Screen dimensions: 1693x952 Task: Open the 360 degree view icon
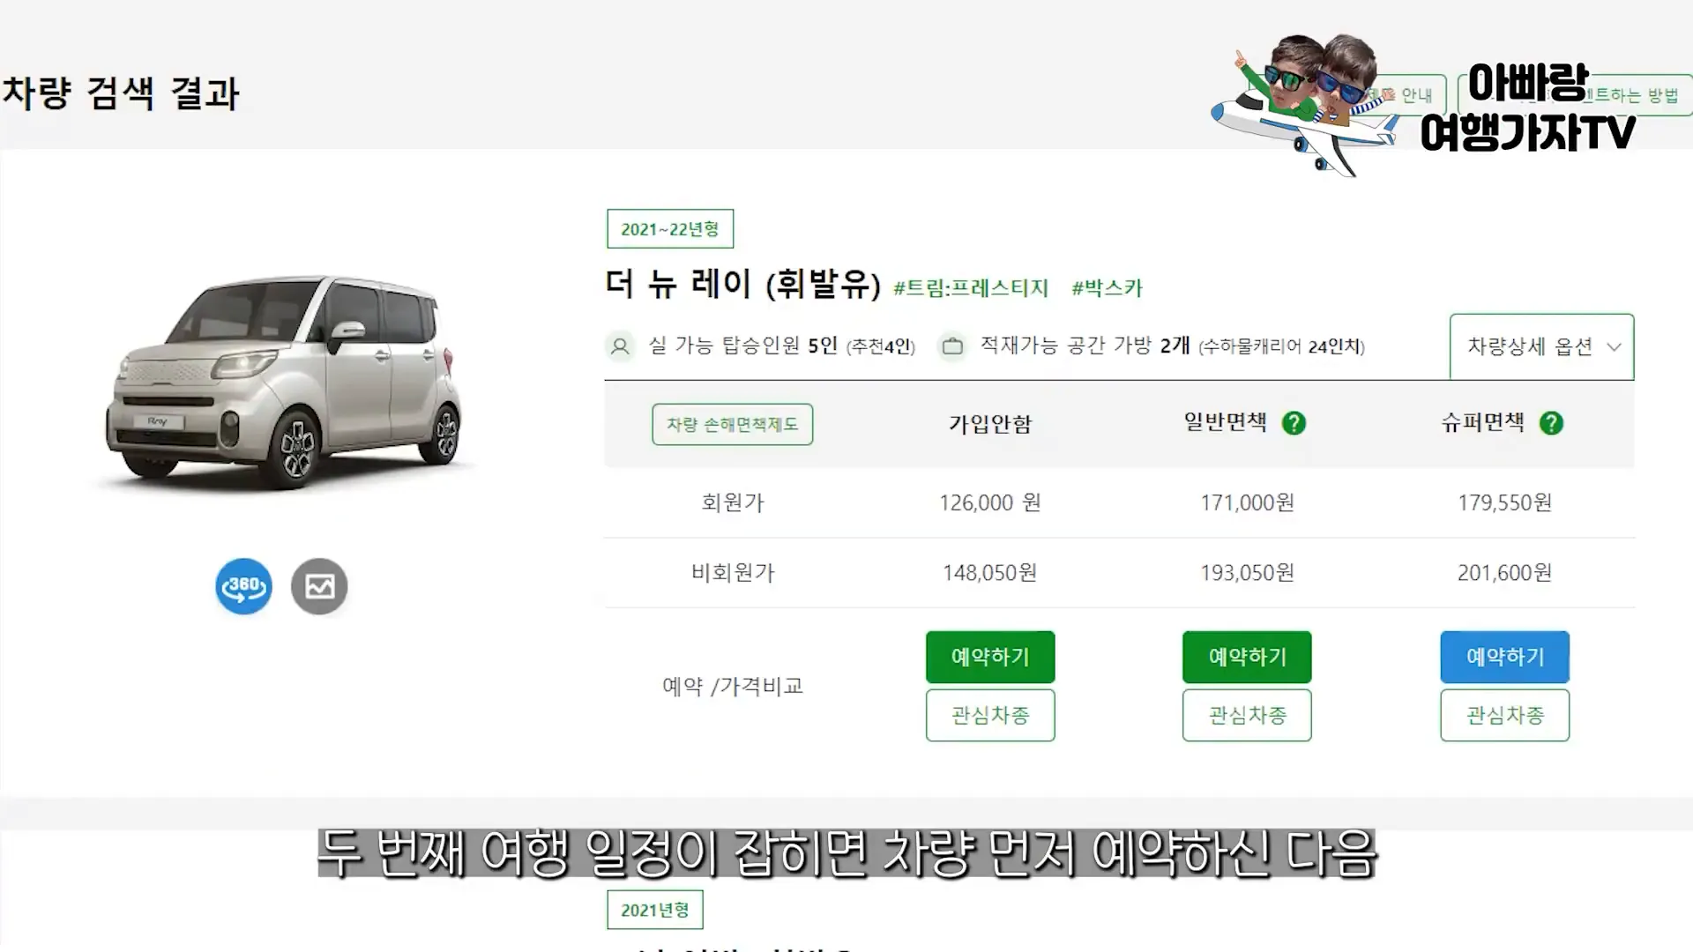[243, 586]
